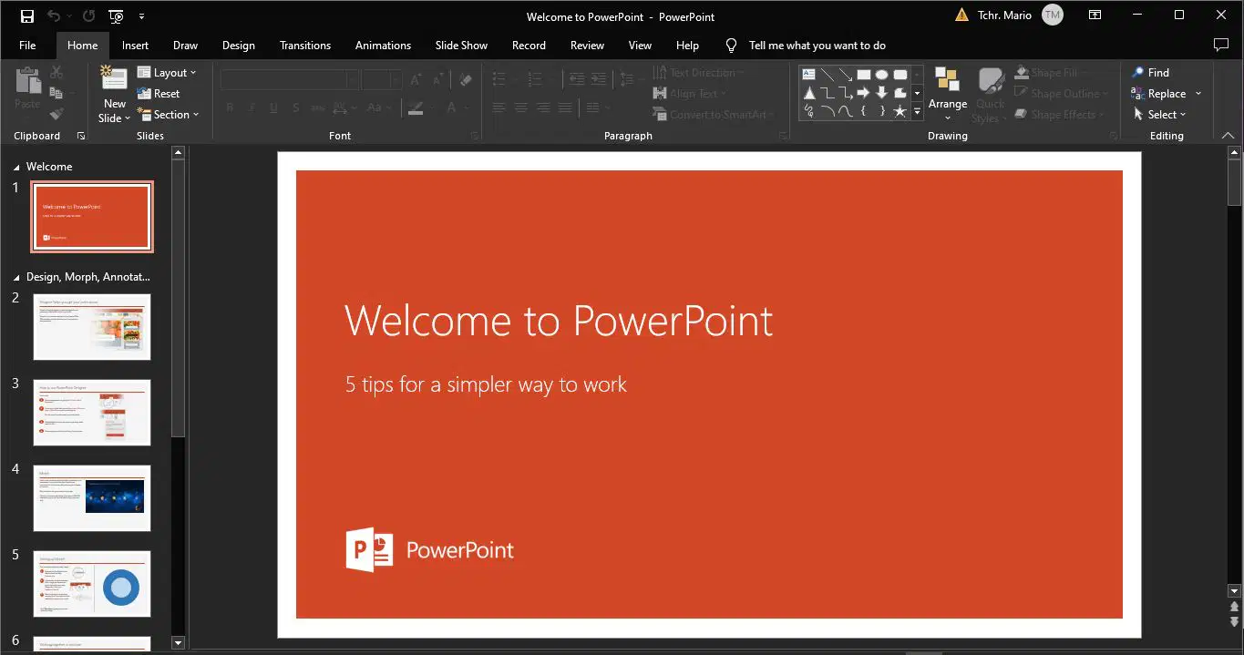
Task: Select slide 4 Morph thumbnail
Action: click(92, 497)
